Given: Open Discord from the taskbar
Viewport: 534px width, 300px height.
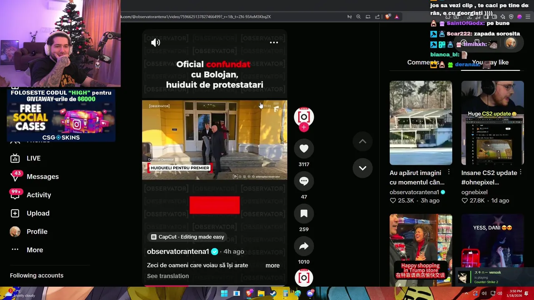Looking at the screenshot, I should coord(310,293).
